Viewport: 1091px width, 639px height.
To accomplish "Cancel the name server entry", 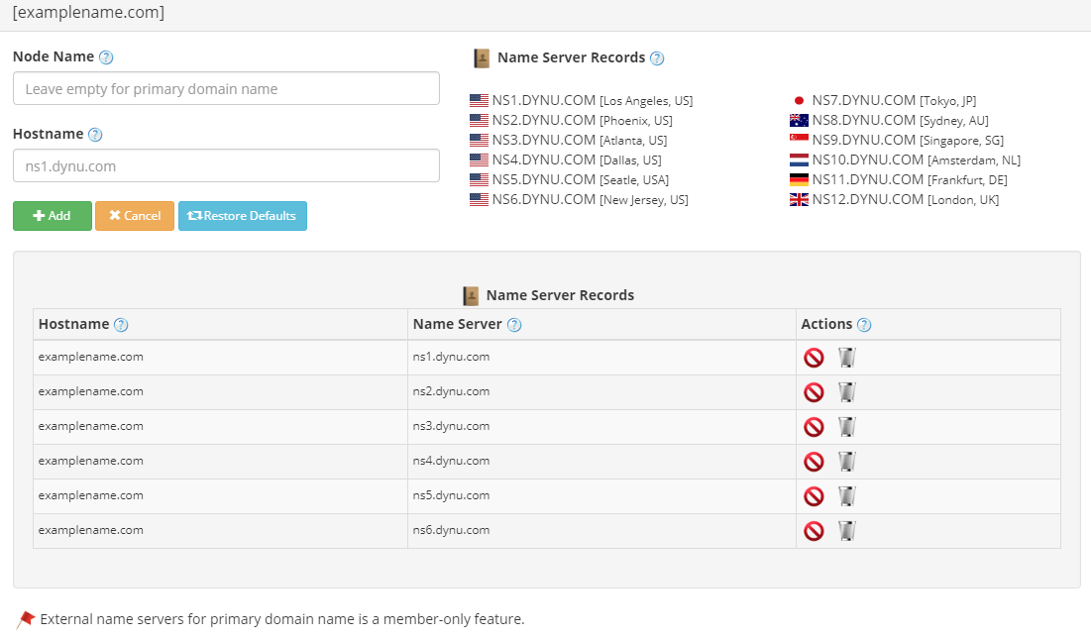I will tap(135, 216).
